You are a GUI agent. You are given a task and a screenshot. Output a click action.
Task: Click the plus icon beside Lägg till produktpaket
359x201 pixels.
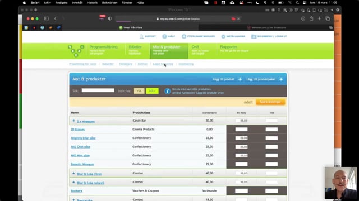coord(281,79)
